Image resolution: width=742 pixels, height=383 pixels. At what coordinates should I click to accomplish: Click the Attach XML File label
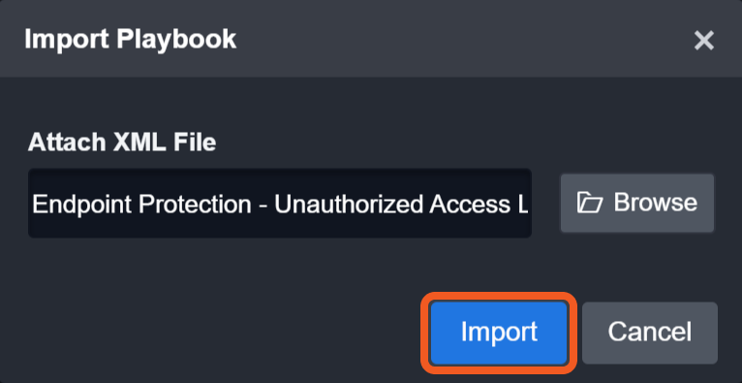[x=122, y=142]
